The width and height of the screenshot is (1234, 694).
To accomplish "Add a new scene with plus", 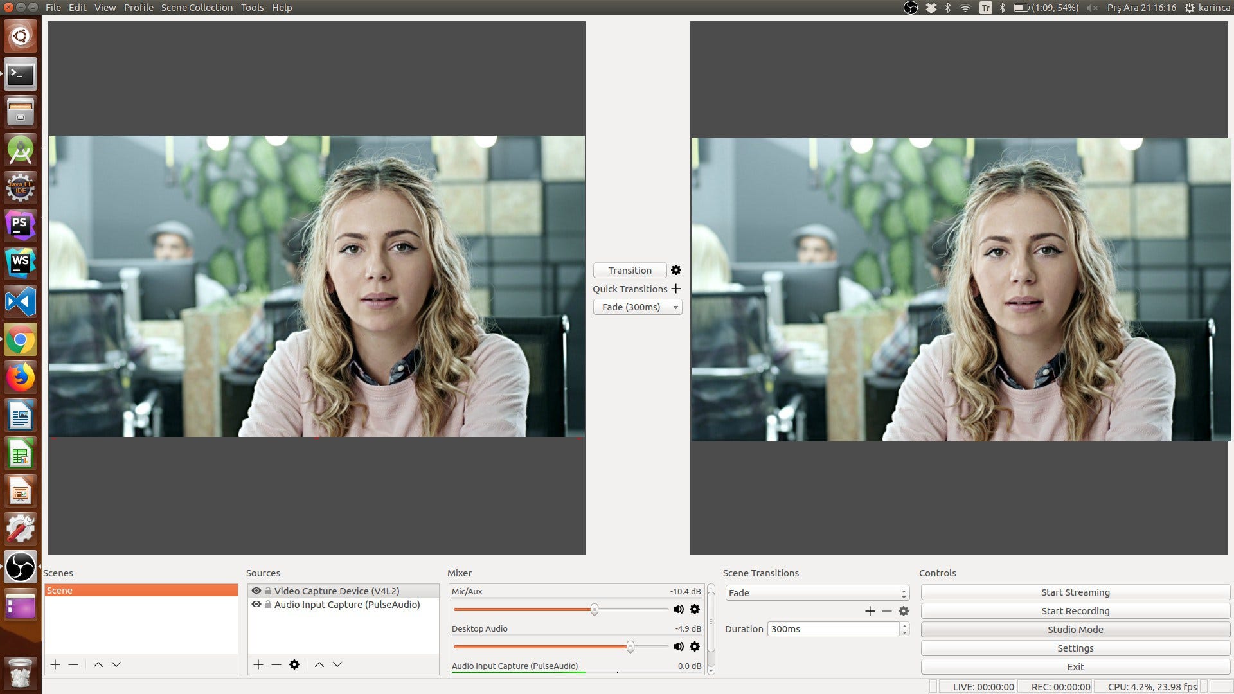I will pos(55,664).
